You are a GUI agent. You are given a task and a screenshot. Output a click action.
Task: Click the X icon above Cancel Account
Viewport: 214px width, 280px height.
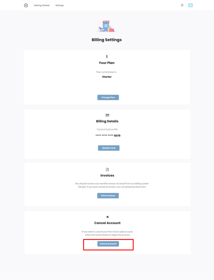coord(108,217)
